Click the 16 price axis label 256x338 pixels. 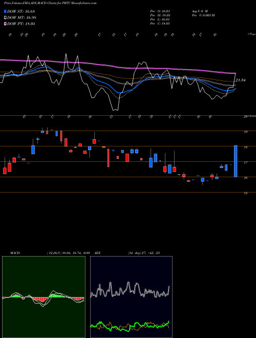(245, 178)
